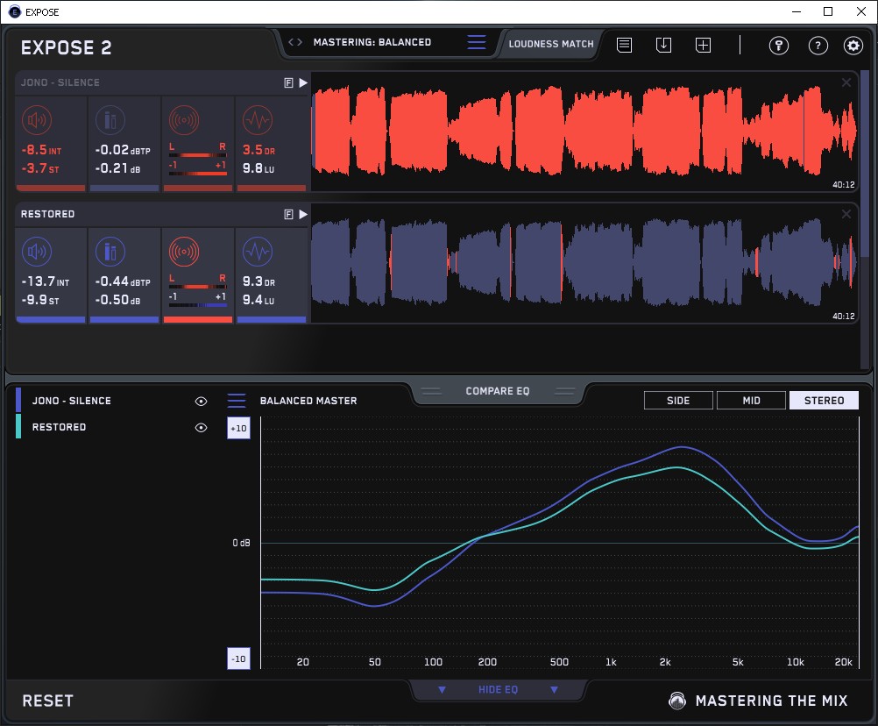
Task: Switch EQ view to Mid
Action: pos(751,401)
